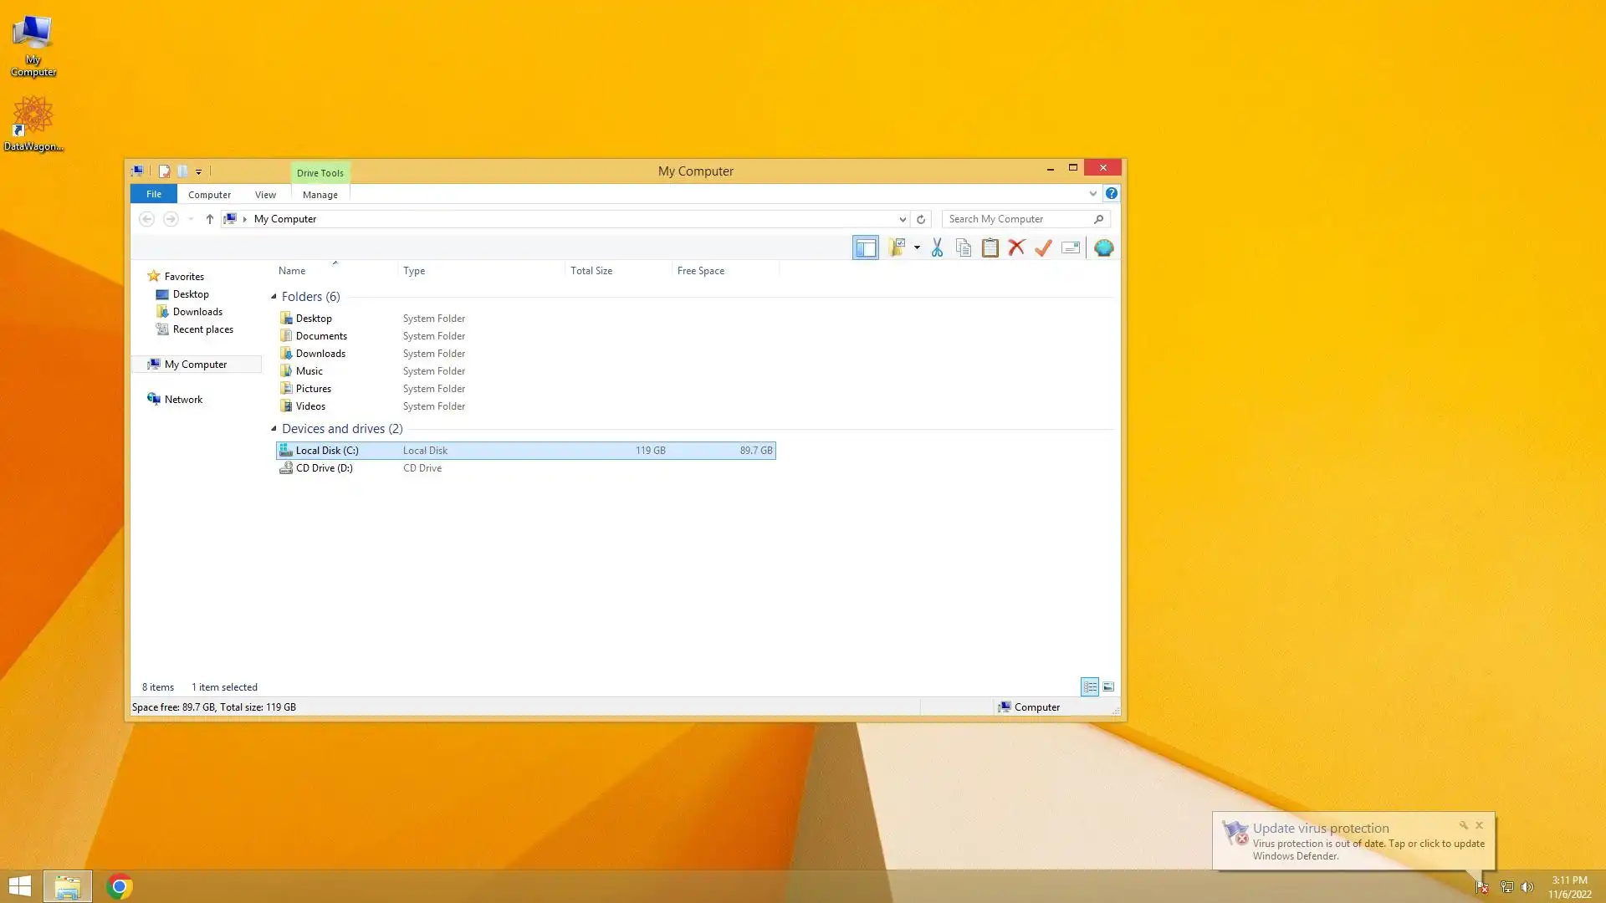Collapse the Folders (6) group
Image resolution: width=1606 pixels, height=903 pixels.
coord(274,297)
